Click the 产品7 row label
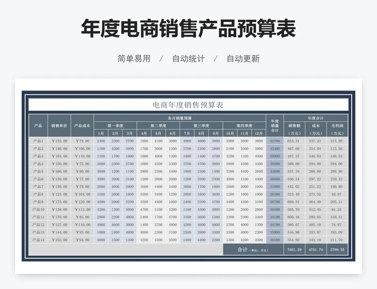This screenshot has height=289, width=377. coord(38,187)
